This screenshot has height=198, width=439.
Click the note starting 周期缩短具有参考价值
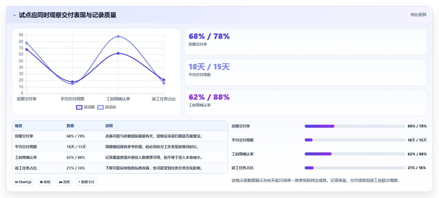click(x=152, y=147)
